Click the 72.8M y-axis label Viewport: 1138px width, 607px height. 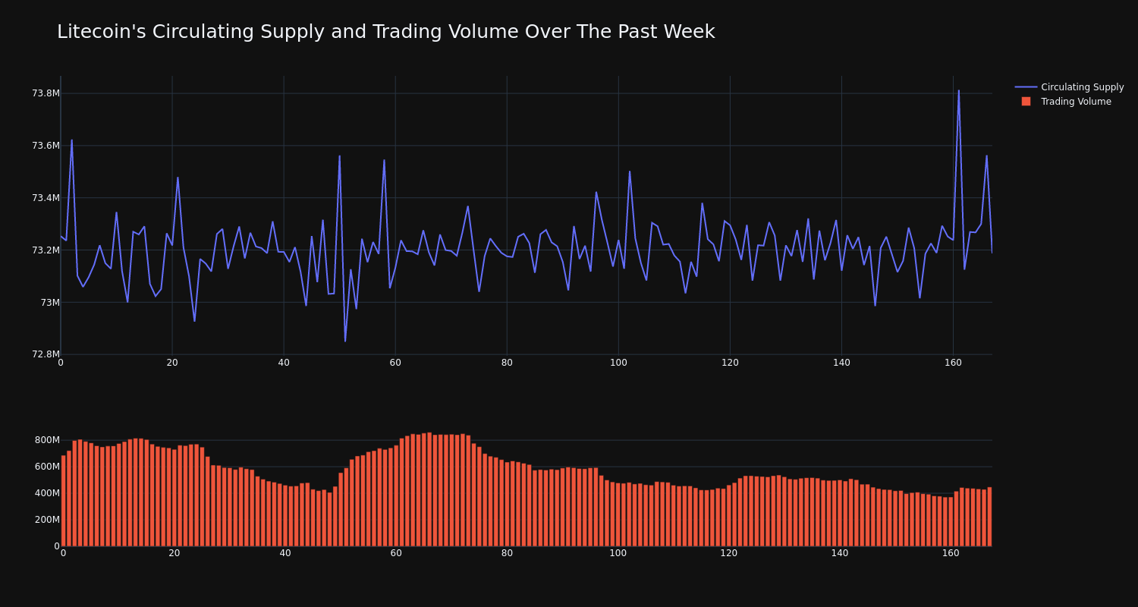pos(46,354)
